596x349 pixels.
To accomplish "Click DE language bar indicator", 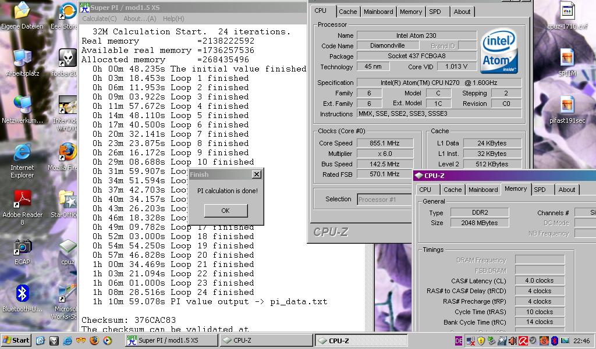I will tap(459, 341).
